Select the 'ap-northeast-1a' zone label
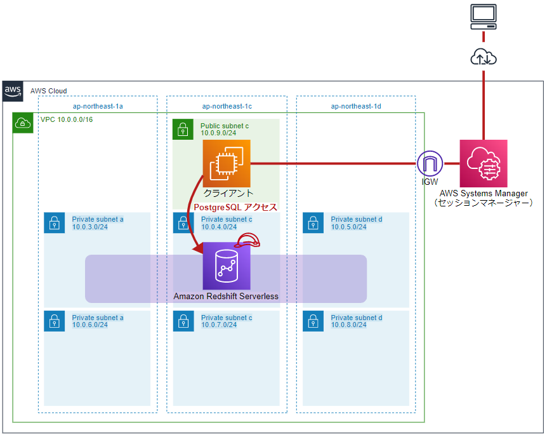 click(x=98, y=106)
